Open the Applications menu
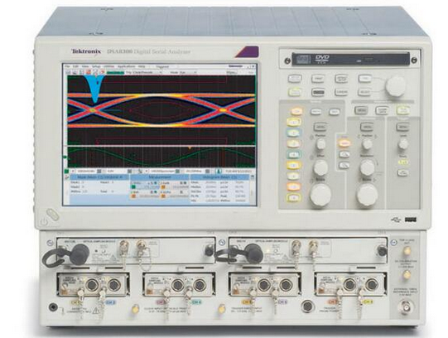Screen dimensions: 448x338 [x=127, y=66]
